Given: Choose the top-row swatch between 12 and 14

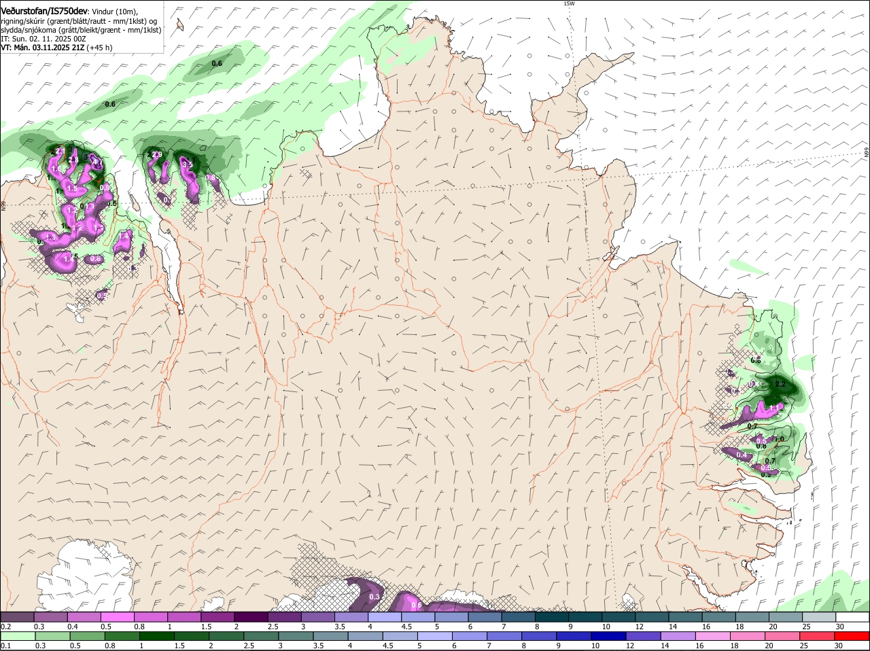Looking at the screenshot, I should [x=652, y=616].
